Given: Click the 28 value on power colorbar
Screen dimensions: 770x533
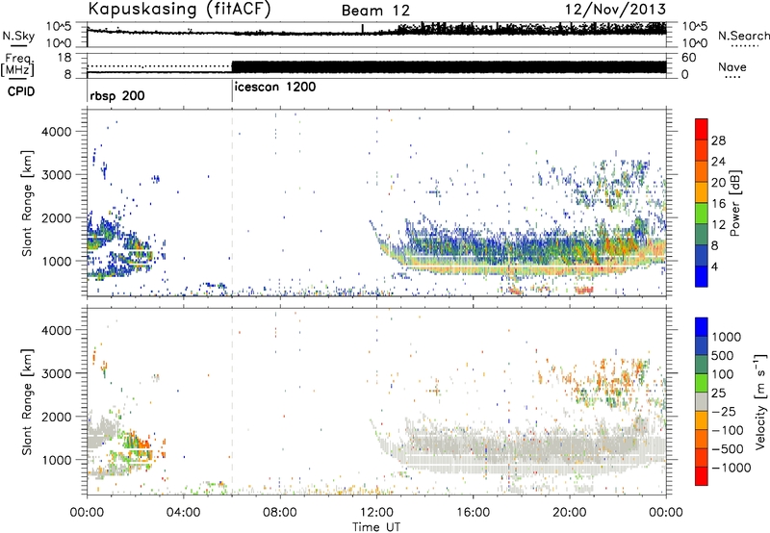Looking at the screenshot, I should [718, 140].
